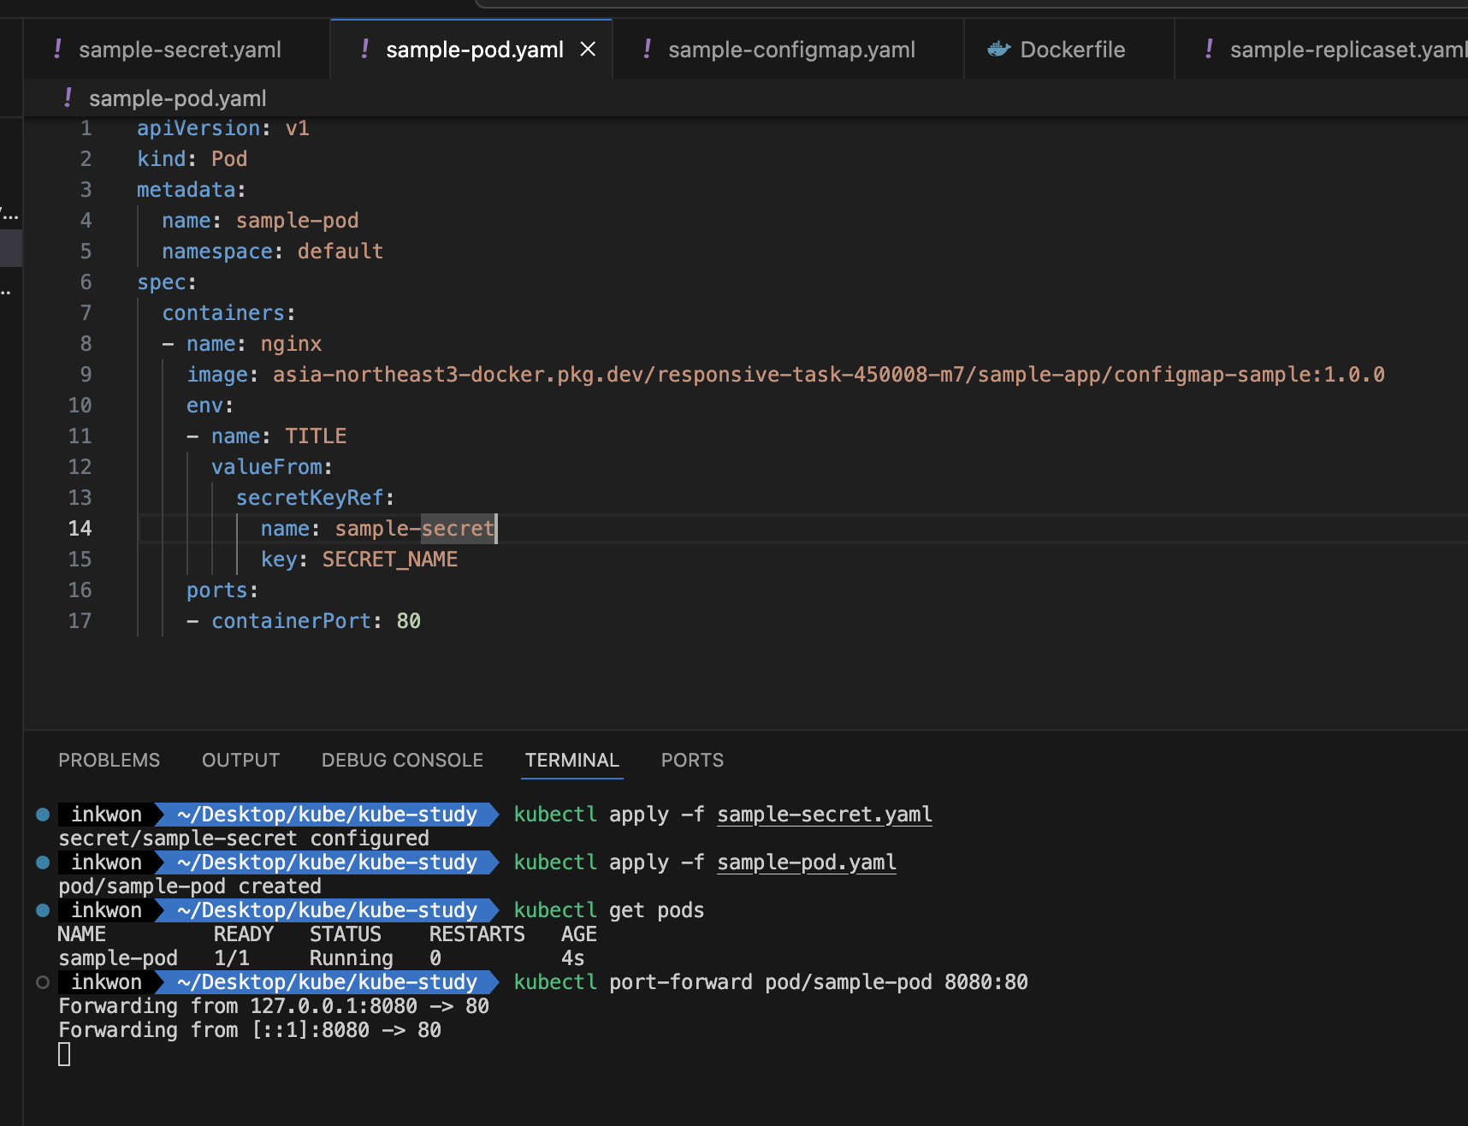
Task: Click the blue dot beside apply sample-secret.yaml command
Action: [43, 815]
